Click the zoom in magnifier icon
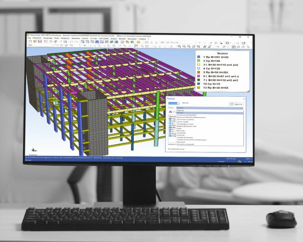303x242 pixels. tap(179, 47)
